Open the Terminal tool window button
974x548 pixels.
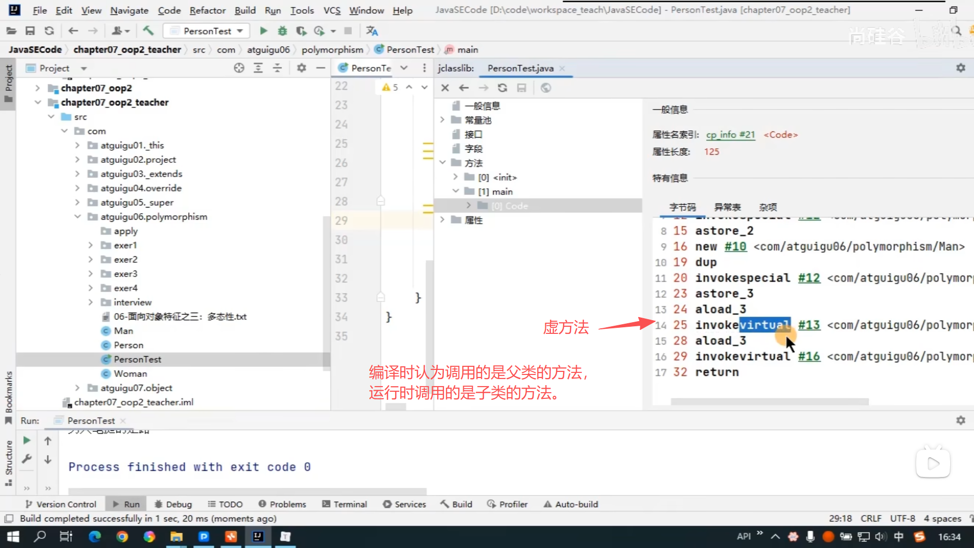[x=344, y=504]
